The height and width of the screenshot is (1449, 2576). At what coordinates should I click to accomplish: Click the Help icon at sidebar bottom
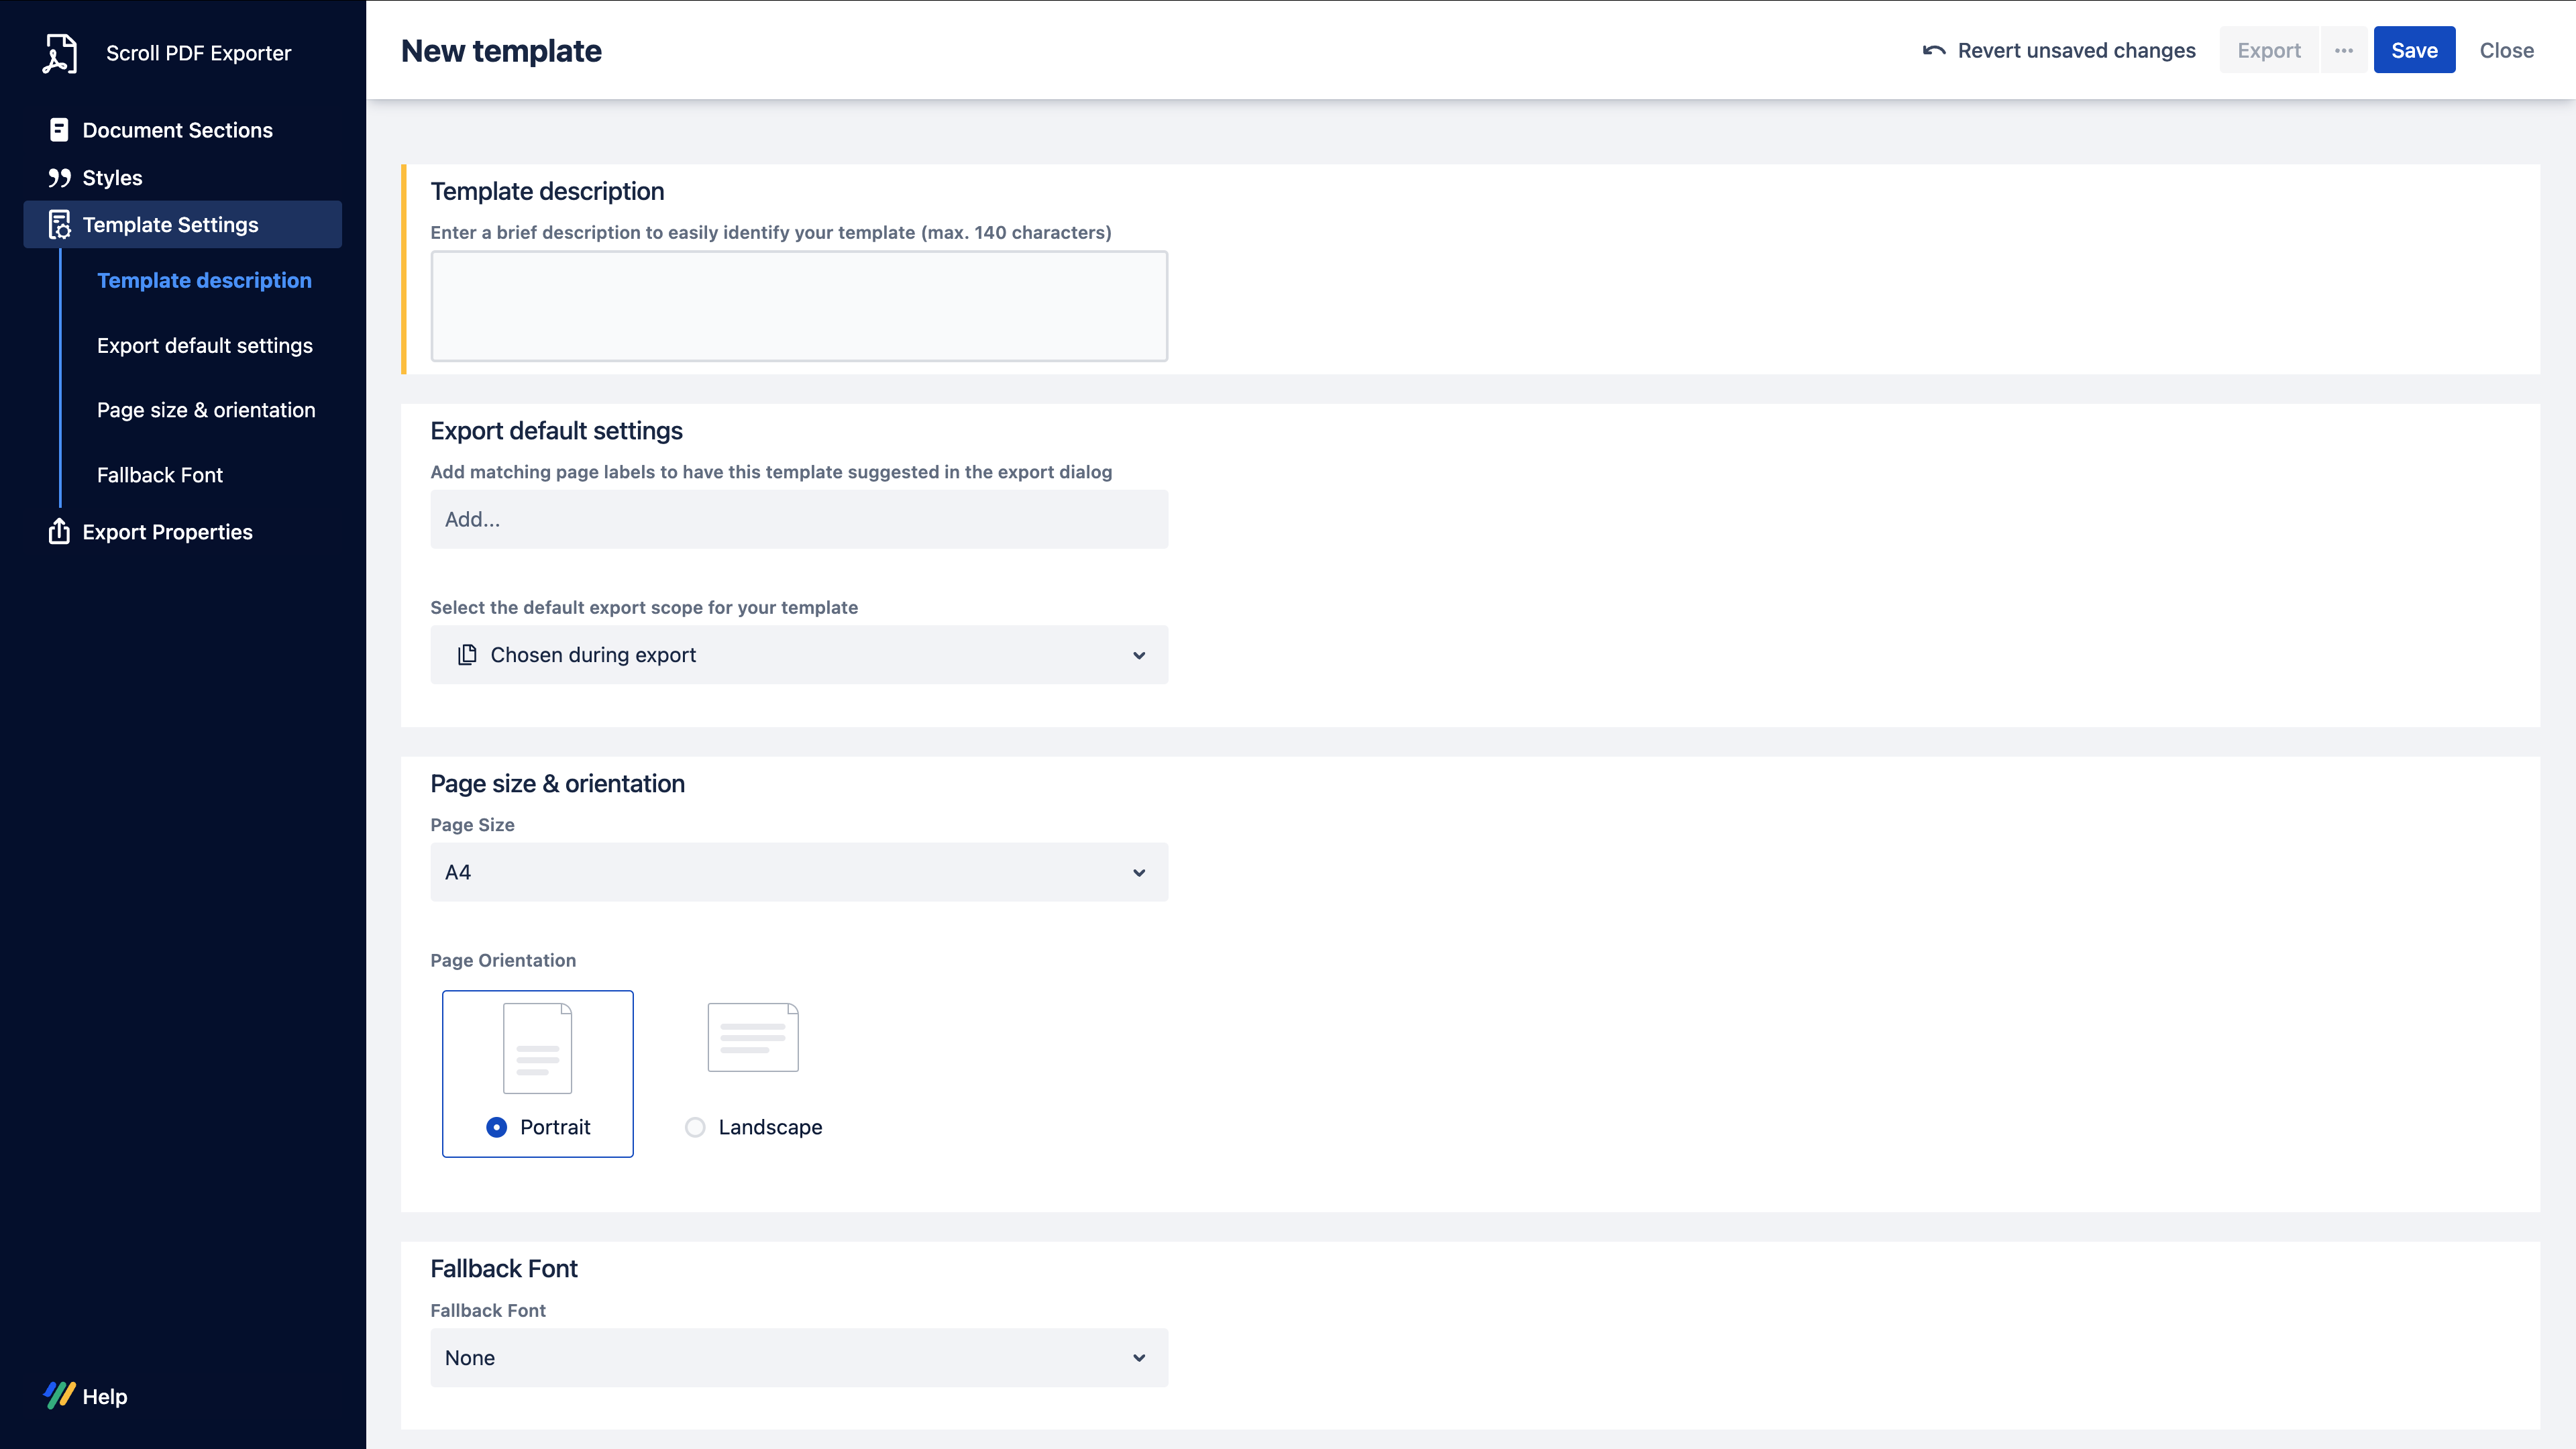click(59, 1395)
